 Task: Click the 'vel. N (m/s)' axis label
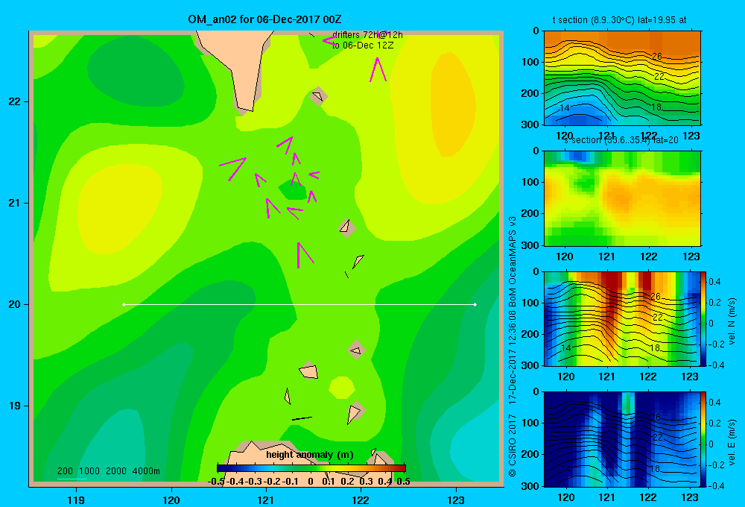(x=732, y=321)
